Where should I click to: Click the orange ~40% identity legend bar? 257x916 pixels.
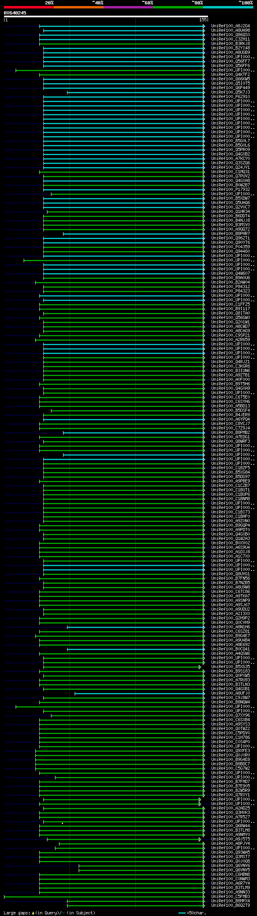click(78, 7)
